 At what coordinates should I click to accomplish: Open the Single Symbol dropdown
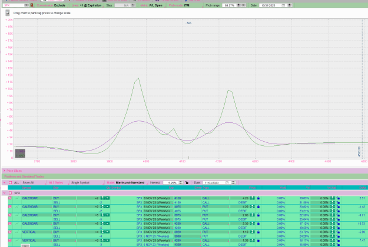87,182
